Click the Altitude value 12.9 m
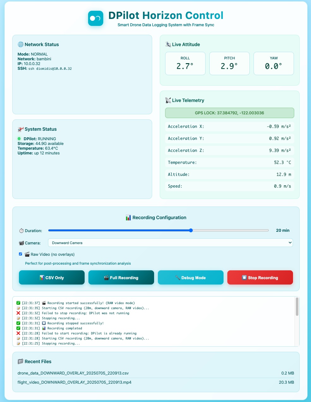 pos(284,174)
